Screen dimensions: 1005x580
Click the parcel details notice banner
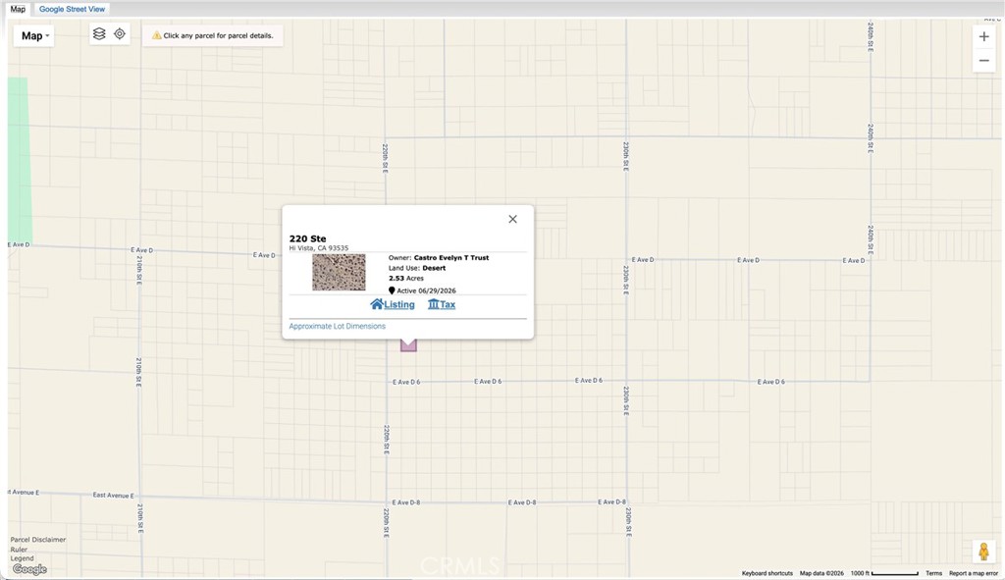(213, 36)
